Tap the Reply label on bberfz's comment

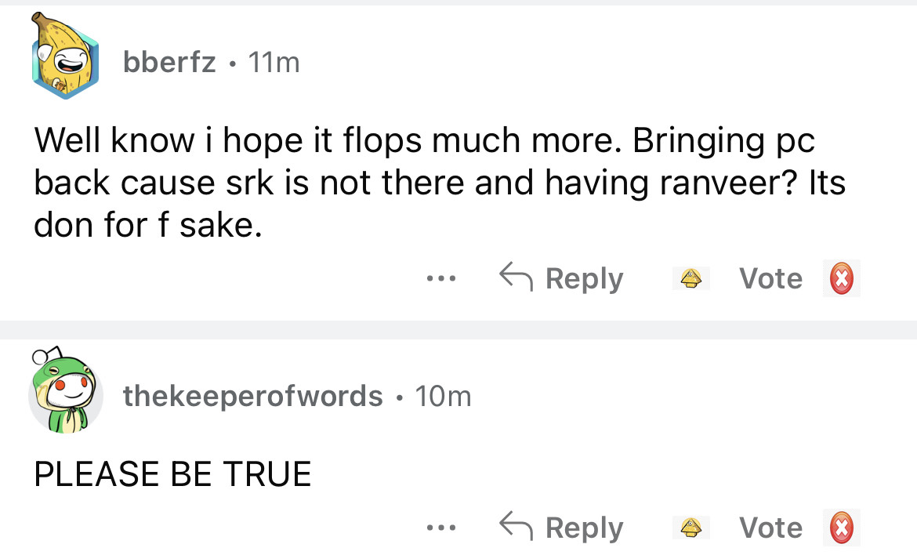[584, 278]
